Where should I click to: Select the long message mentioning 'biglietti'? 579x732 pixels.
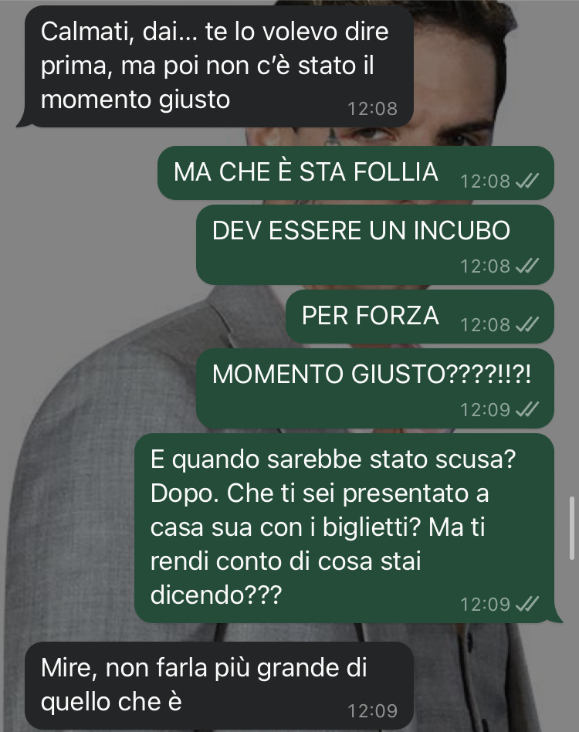pyautogui.click(x=348, y=528)
